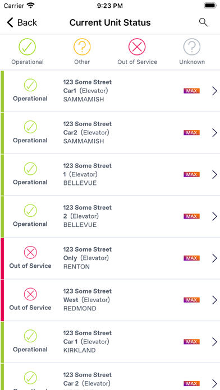Tap red X icon on Redmond unit
The image size is (220, 390).
click(30, 294)
